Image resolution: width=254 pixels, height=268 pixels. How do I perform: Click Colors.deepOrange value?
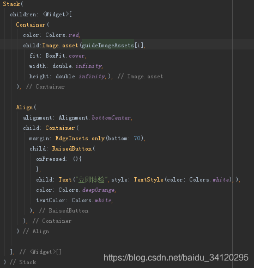87,190
